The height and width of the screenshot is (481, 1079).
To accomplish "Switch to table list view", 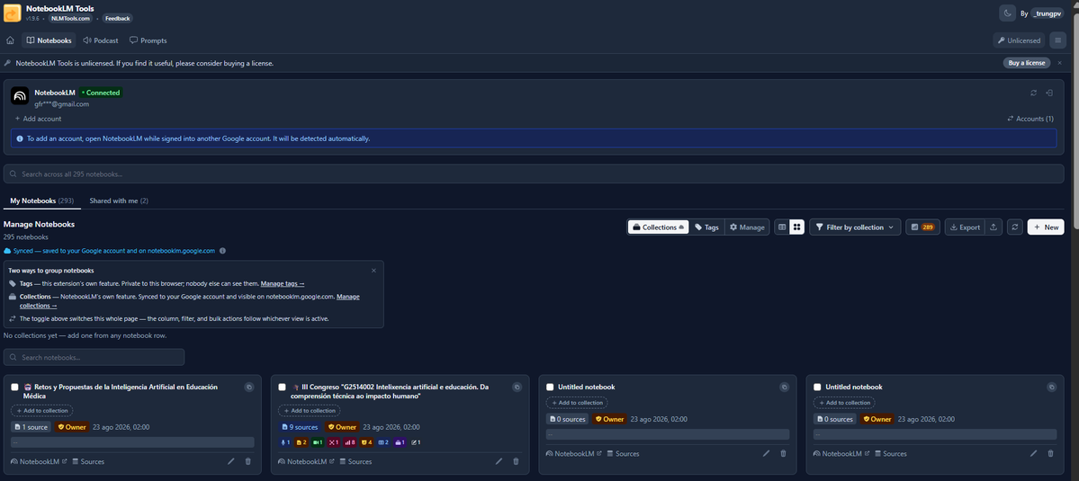I will [782, 227].
